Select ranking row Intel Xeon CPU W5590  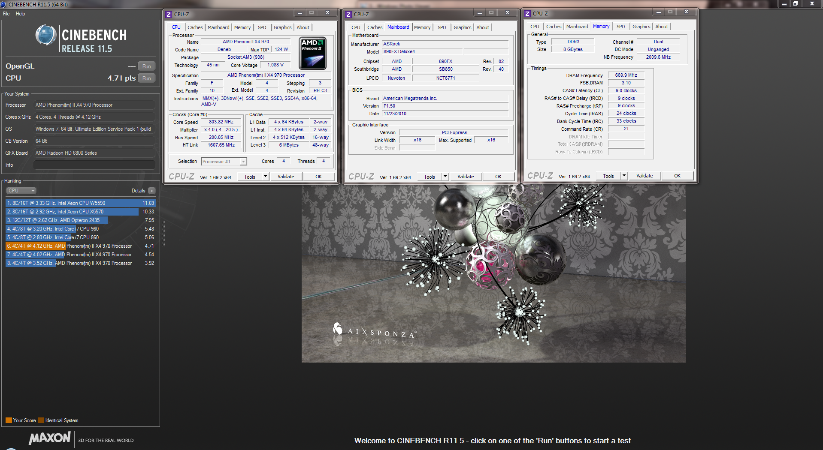(x=81, y=203)
